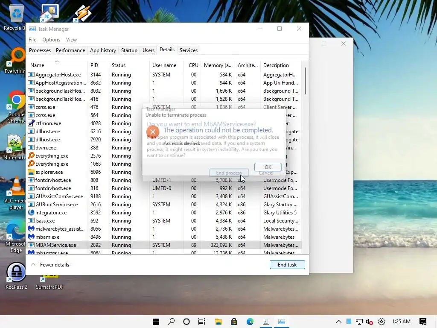This screenshot has height=328, width=437.
Task: Open the notification center icon
Action: tap(423, 322)
